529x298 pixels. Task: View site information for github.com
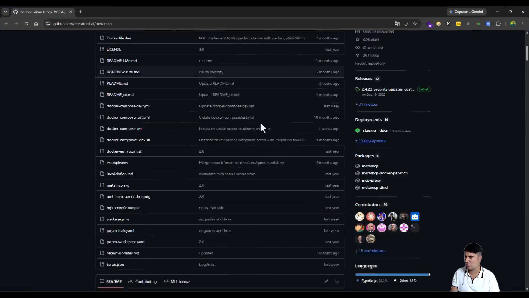coord(48,24)
